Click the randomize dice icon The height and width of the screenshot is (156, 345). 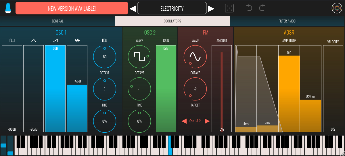(x=229, y=8)
